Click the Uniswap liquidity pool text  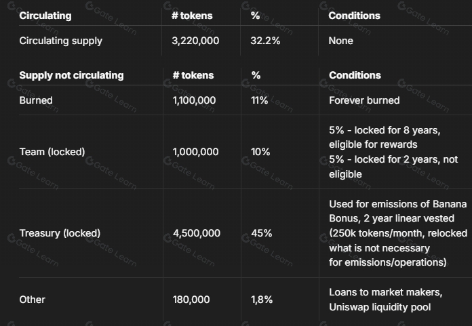point(380,307)
